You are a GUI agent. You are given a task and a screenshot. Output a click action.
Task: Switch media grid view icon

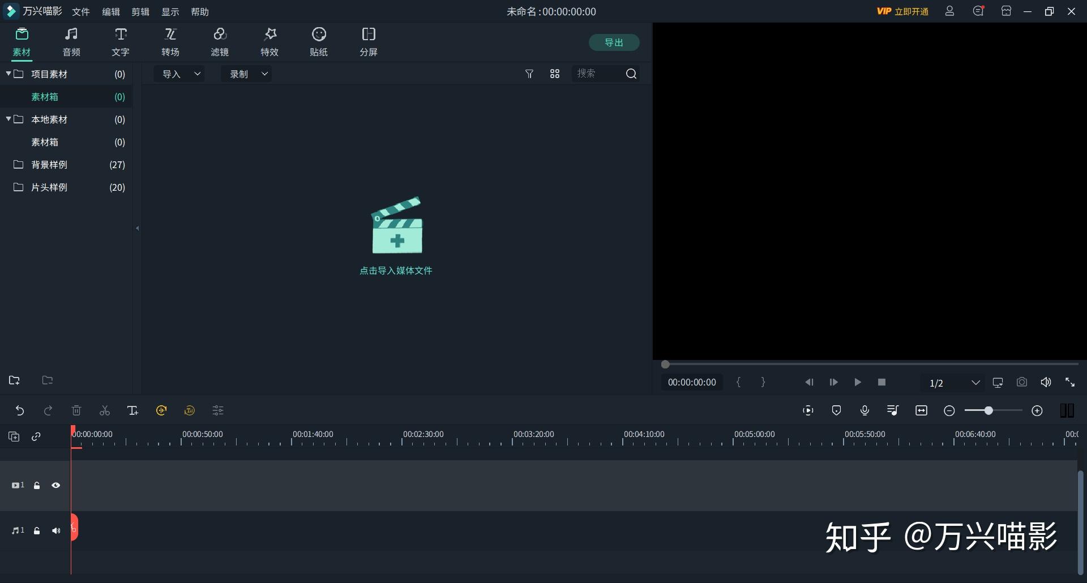coord(555,74)
